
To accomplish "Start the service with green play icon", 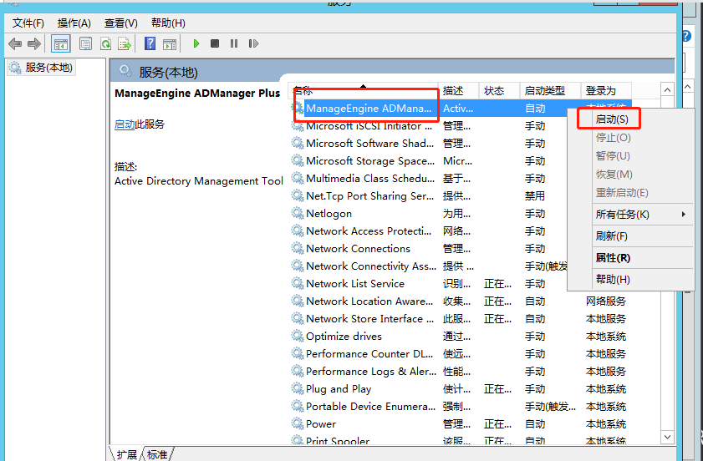I will (x=196, y=43).
